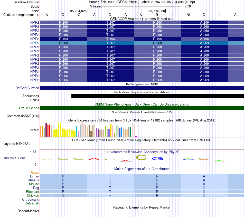Click the Window Position label
The height and width of the screenshot is (217, 244).
click(27, 2)
